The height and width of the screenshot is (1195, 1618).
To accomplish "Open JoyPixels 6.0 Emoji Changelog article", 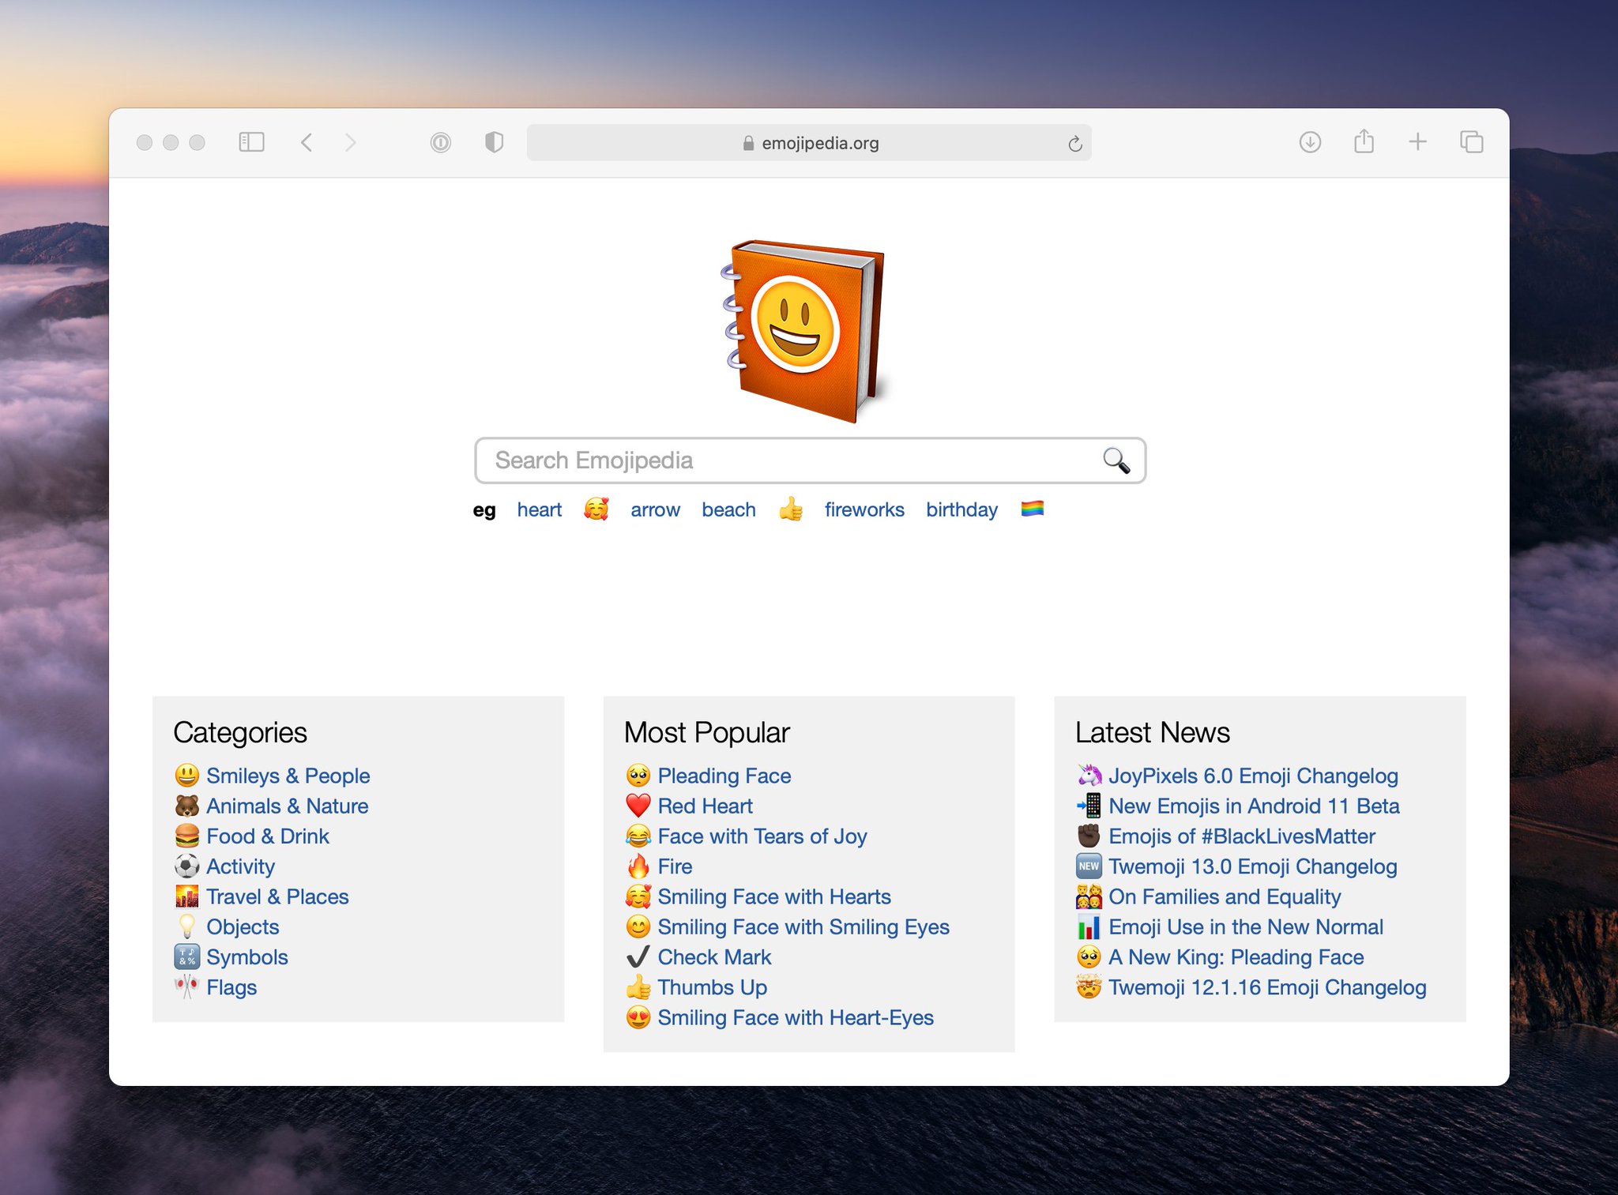I will 1252,776.
